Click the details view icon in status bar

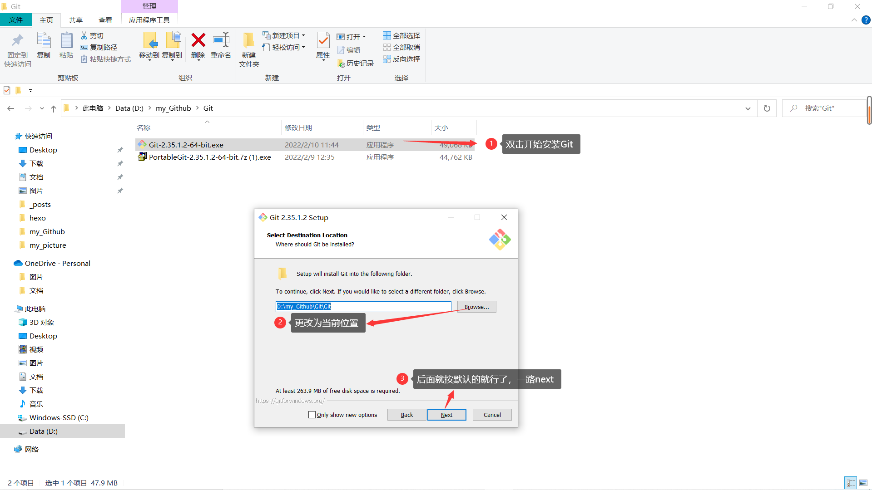(851, 483)
